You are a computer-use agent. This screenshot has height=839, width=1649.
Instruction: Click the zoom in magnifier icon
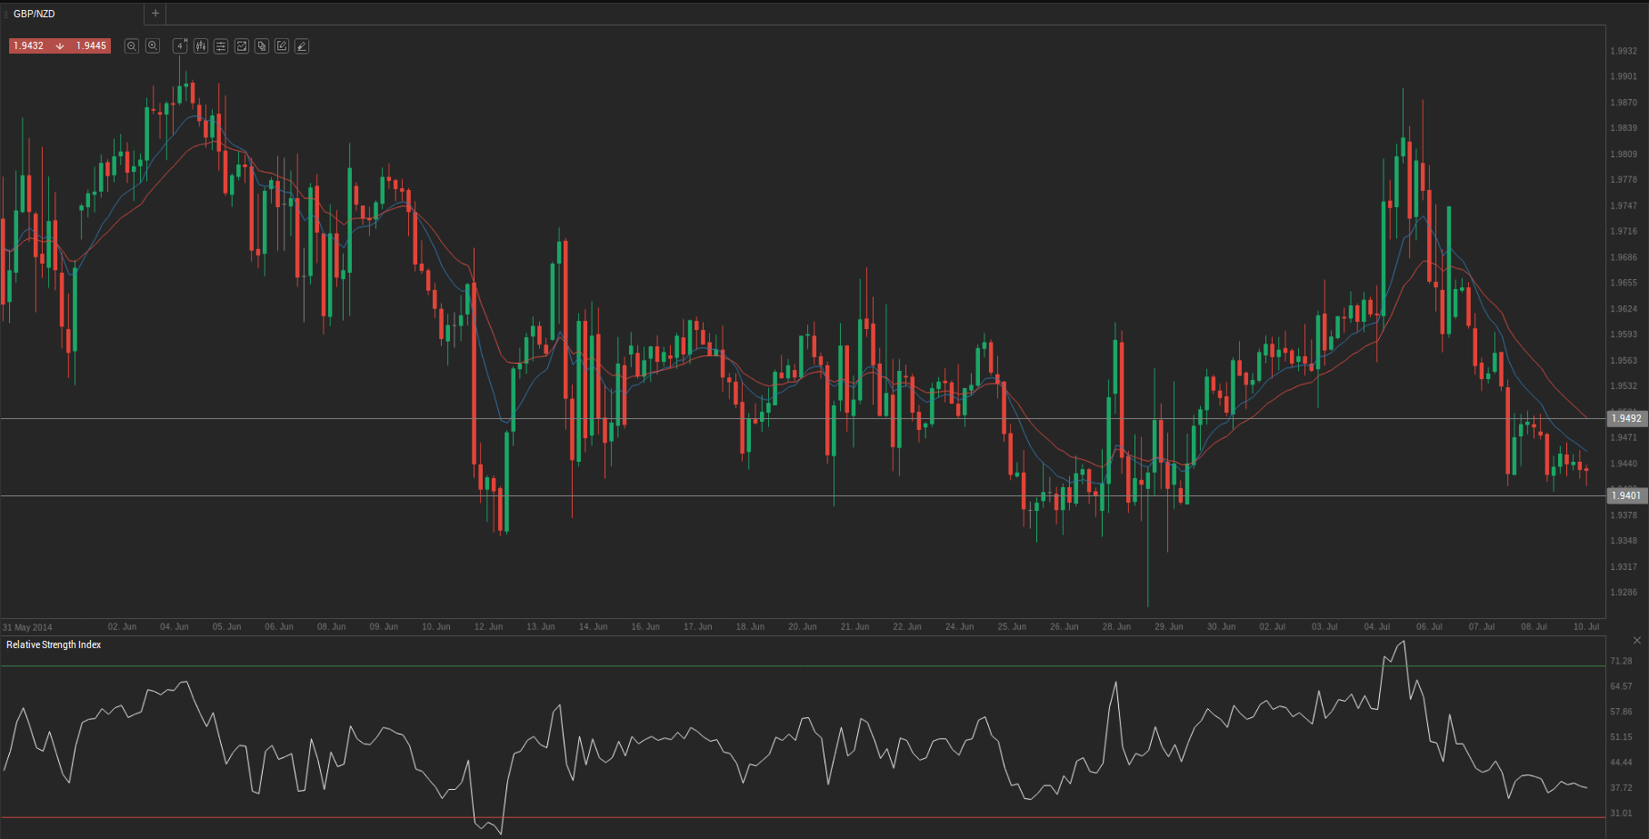click(153, 46)
